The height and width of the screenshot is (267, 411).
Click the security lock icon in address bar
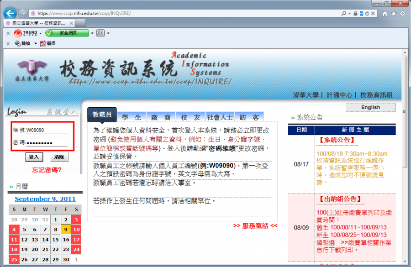355,14
